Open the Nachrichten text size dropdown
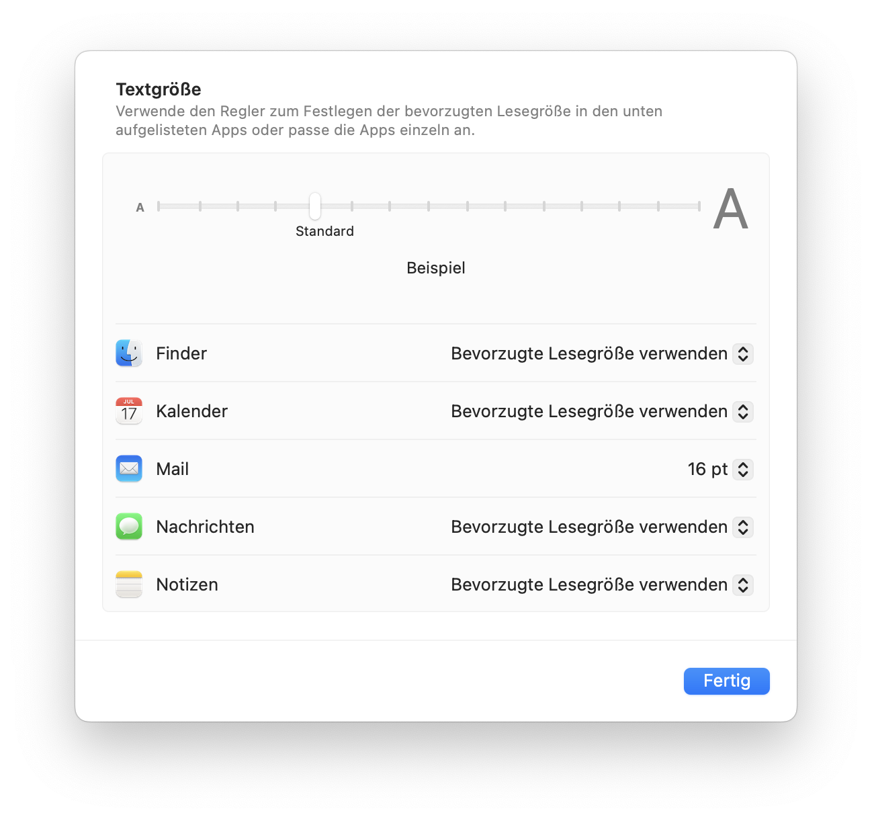The width and height of the screenshot is (872, 821). pyautogui.click(x=742, y=527)
